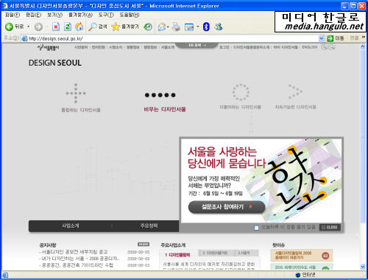The image size is (368, 280).
Task: Go to the Home page icon
Action: click(x=79, y=27)
